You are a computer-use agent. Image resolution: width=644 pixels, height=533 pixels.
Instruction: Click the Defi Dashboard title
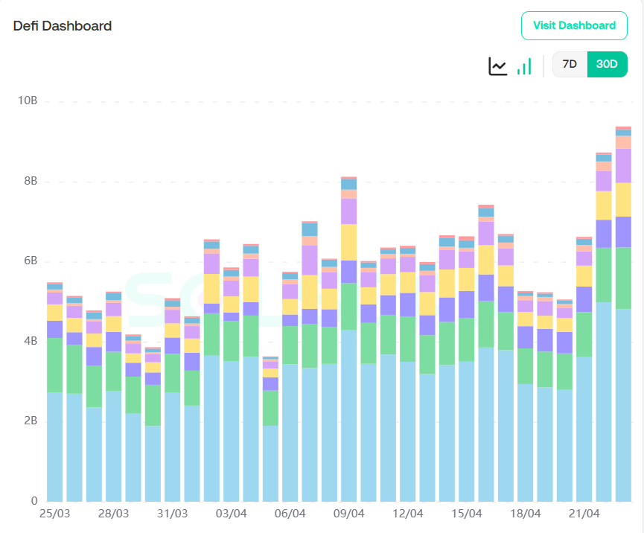tap(63, 26)
